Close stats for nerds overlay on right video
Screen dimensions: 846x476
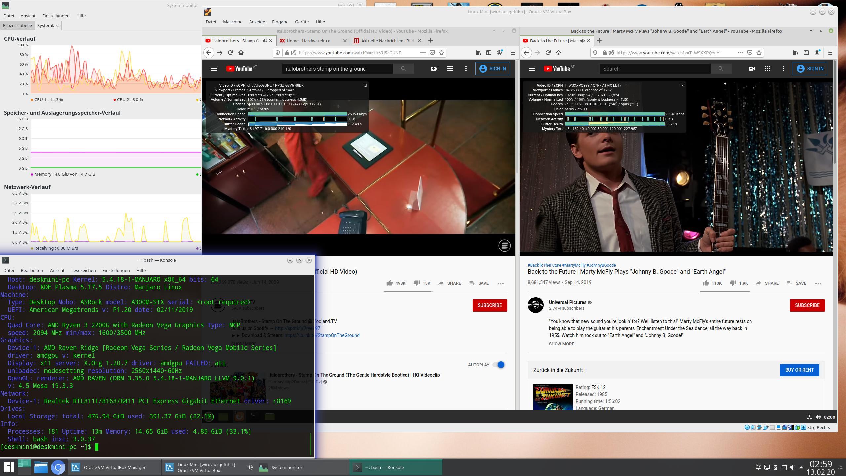(682, 85)
